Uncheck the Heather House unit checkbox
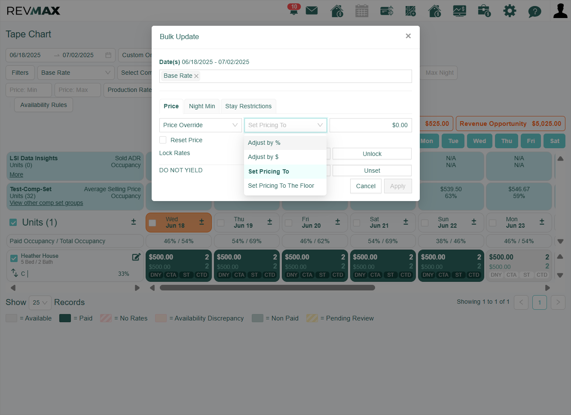Screen dimensions: 571x415 click(x=14, y=259)
